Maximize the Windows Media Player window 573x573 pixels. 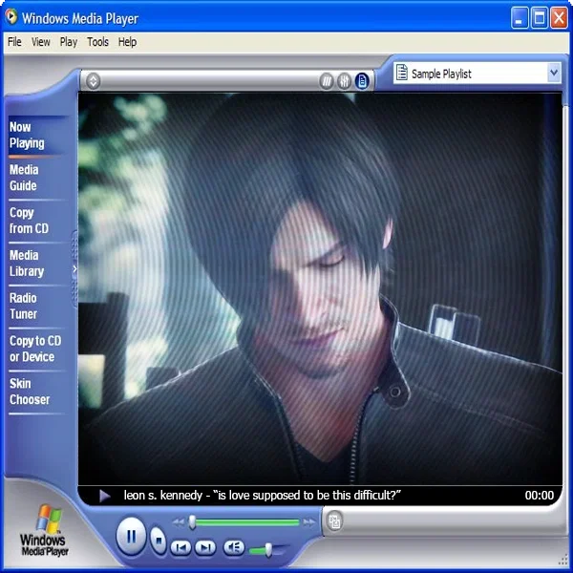click(540, 17)
